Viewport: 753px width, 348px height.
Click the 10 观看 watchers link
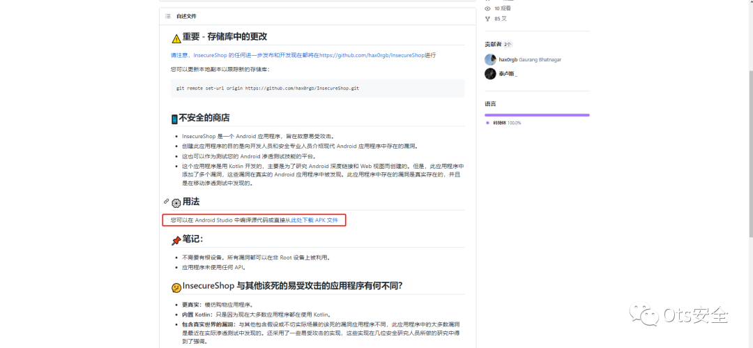tap(503, 8)
